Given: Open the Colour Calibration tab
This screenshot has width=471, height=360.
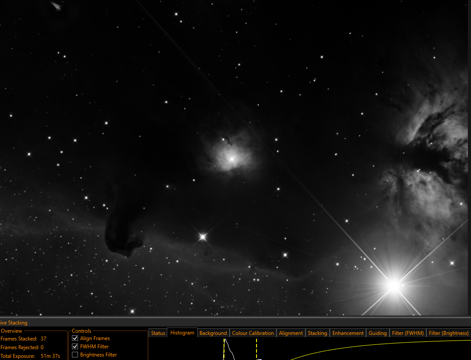Looking at the screenshot, I should 253,333.
